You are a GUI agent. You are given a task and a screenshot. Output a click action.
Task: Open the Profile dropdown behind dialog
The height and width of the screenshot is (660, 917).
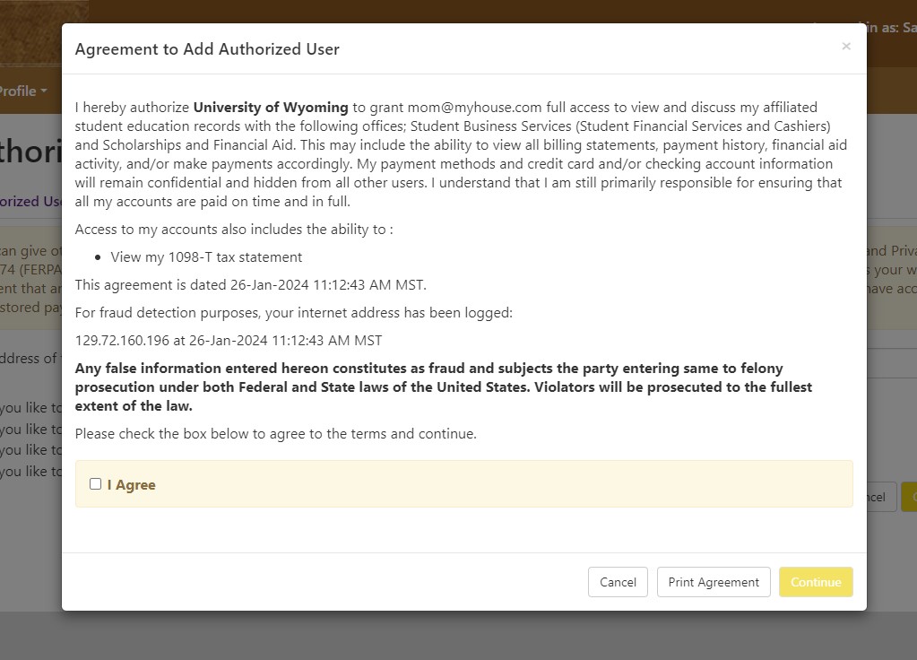click(x=23, y=91)
